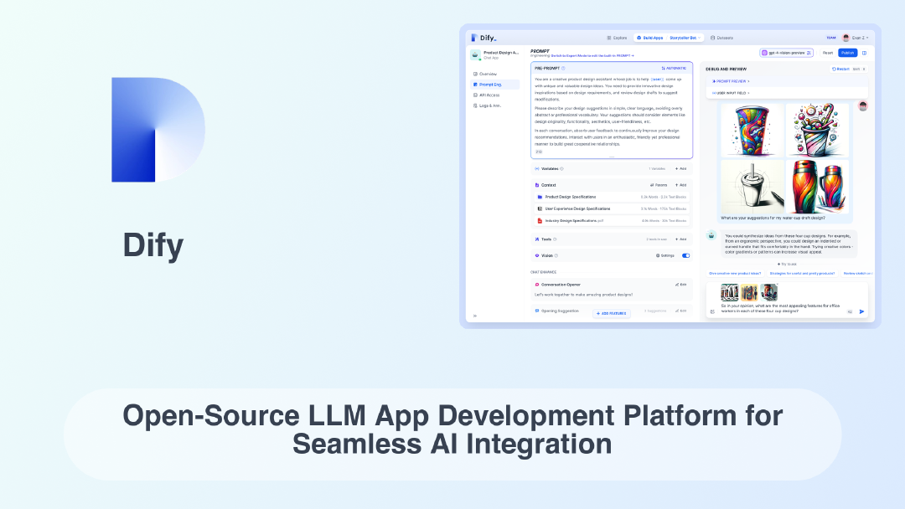905x509 pixels.
Task: Click the Vision eye icon
Action: pos(537,255)
